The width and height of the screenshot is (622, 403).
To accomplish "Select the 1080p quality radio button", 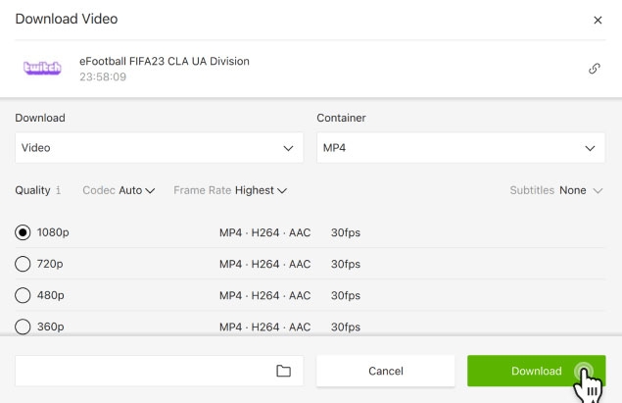I will coord(23,232).
